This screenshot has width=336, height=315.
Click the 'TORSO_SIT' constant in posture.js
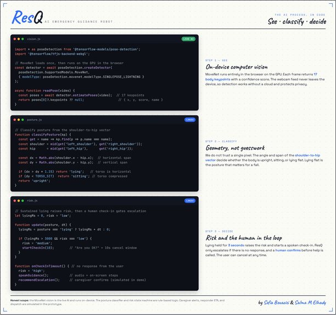pos(45,176)
